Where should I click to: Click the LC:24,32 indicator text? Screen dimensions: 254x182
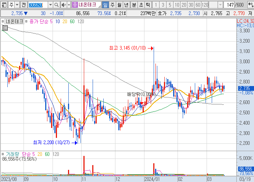[245, 21]
